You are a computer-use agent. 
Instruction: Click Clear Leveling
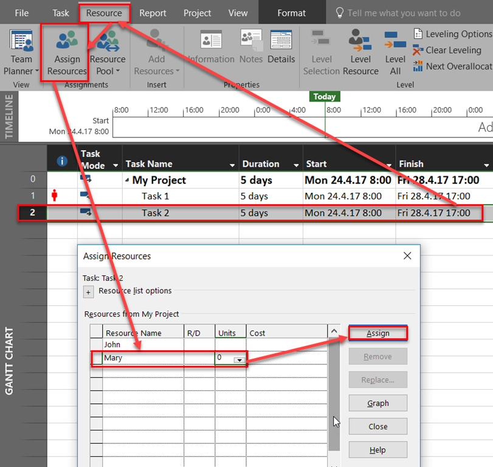pyautogui.click(x=453, y=50)
